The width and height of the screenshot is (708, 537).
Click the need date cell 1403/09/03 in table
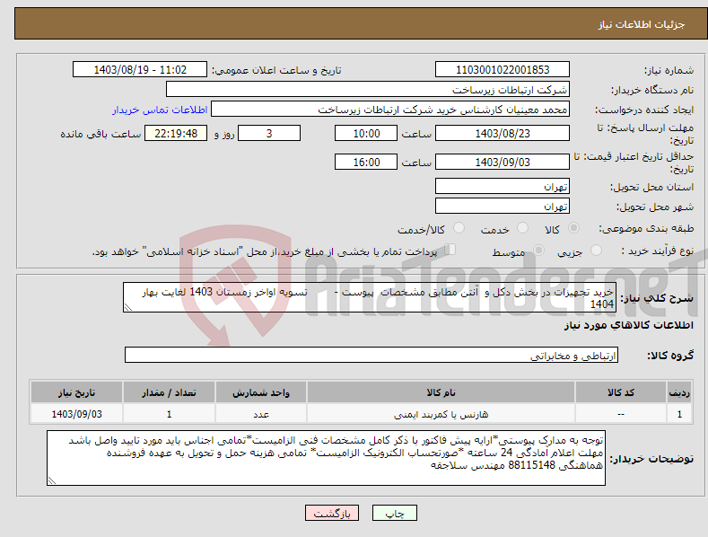click(x=77, y=414)
